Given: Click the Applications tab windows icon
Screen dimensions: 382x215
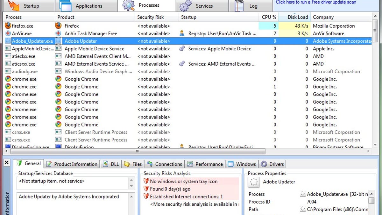Looking at the screenshot, I should [66, 6].
